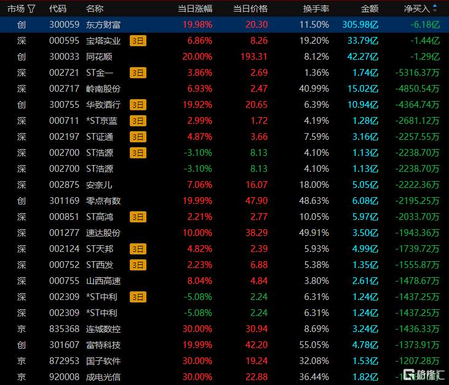Select 成电光信 stock name
The image size is (449, 385).
tap(103, 377)
